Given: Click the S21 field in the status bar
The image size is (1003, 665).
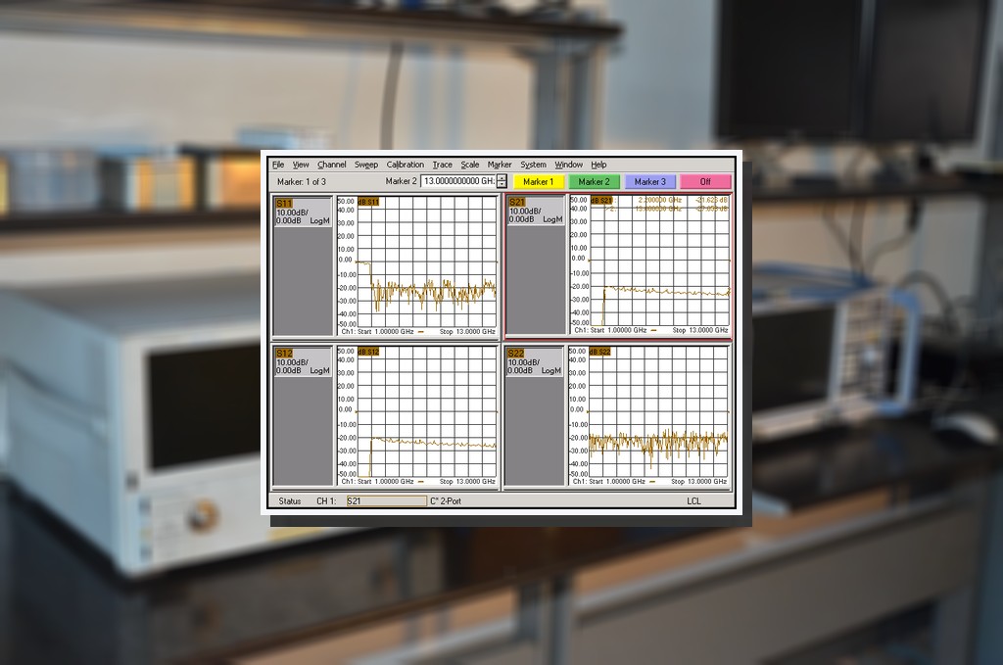Looking at the screenshot, I should coord(386,501).
